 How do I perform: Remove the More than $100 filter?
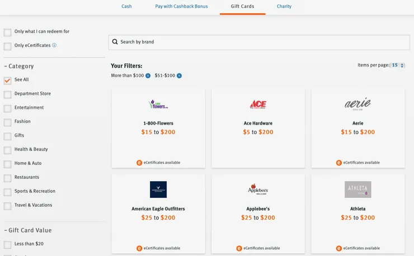[x=148, y=75]
